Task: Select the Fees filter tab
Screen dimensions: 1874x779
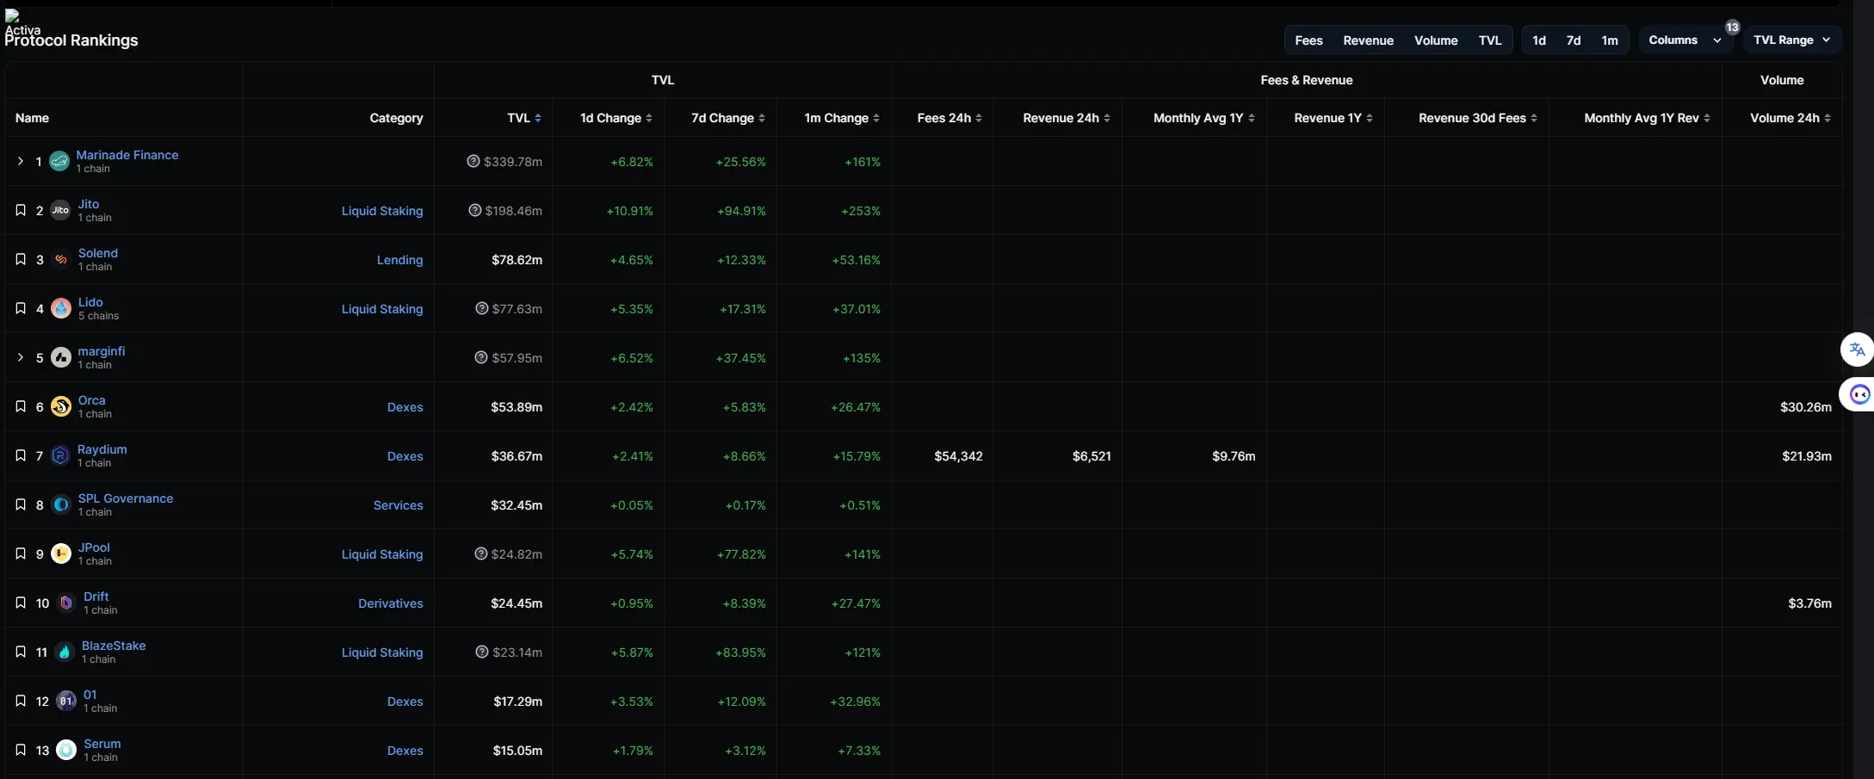Action: (1308, 40)
